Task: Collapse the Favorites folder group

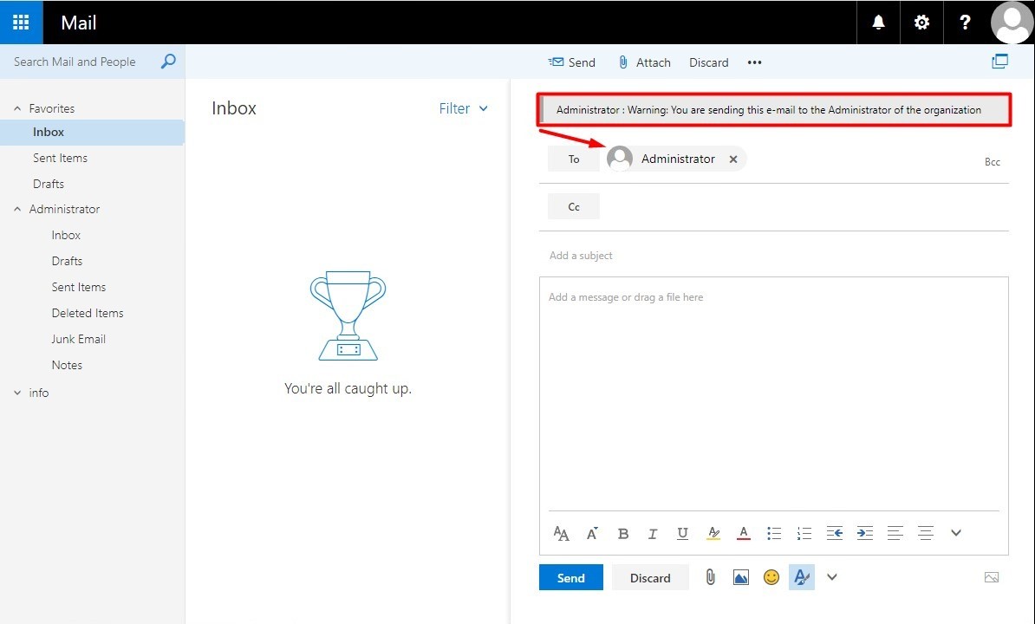Action: coord(17,108)
